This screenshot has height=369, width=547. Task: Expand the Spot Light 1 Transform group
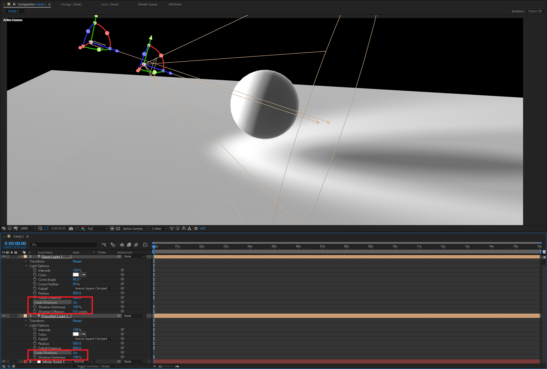(26, 261)
